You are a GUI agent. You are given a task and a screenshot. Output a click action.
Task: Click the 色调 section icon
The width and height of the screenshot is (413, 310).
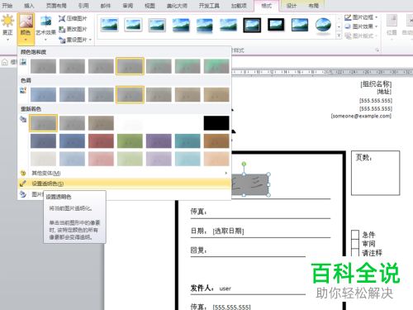23,90
